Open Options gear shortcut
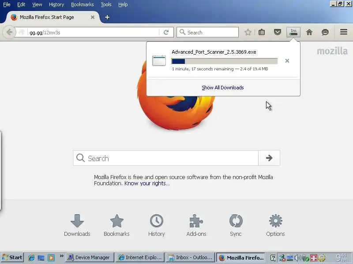The width and height of the screenshot is (353, 264). pos(275,225)
